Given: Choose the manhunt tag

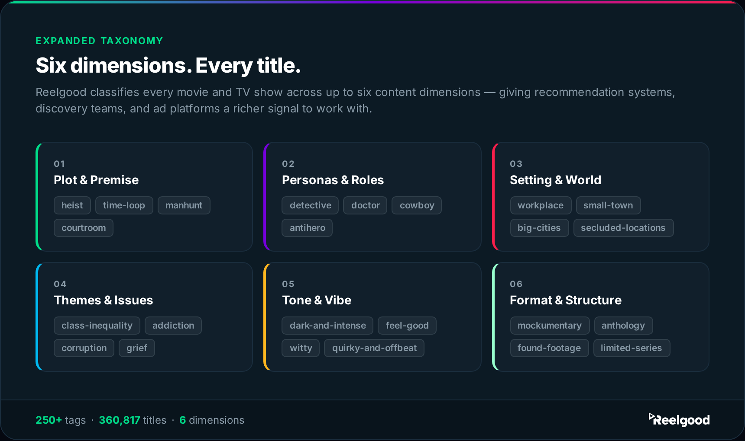Looking at the screenshot, I should pos(184,205).
